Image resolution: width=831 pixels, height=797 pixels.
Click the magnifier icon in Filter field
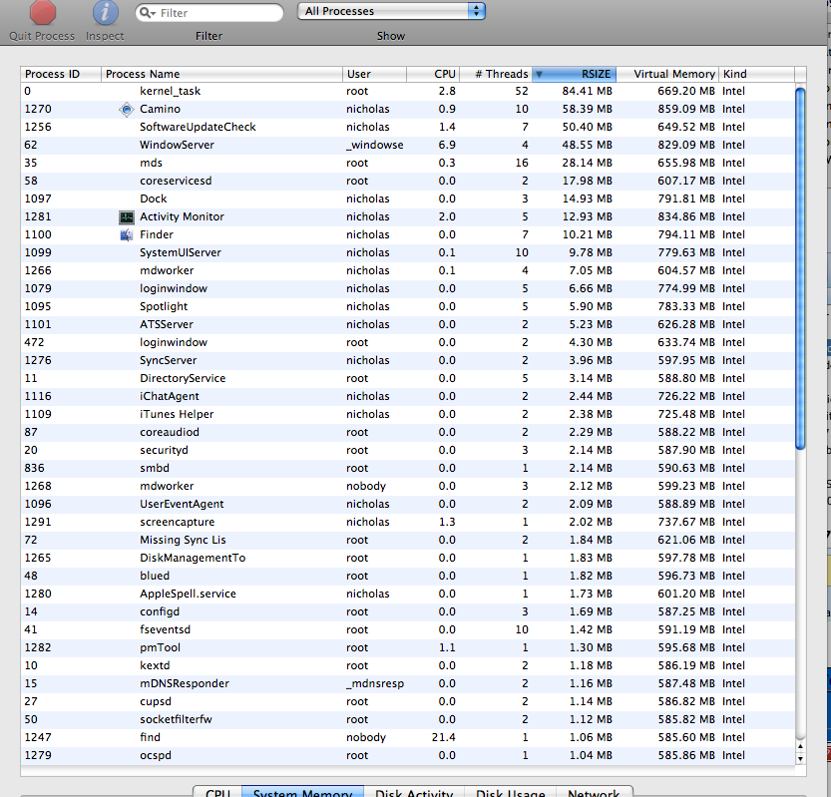(x=148, y=13)
